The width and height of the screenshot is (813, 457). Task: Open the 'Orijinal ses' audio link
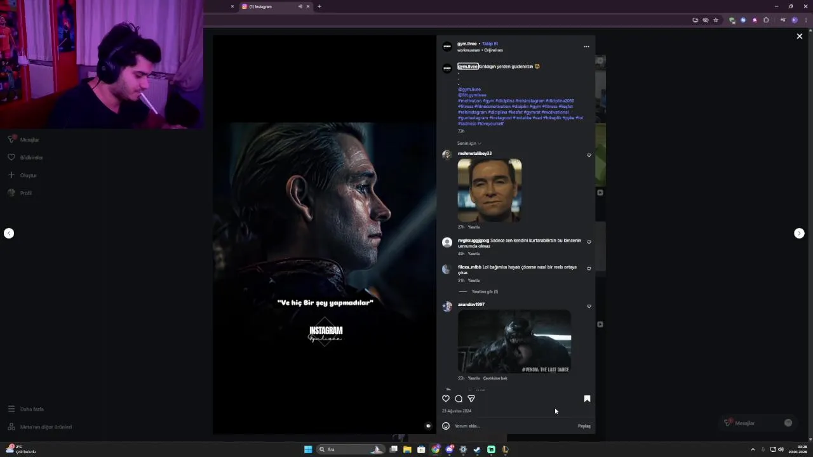pos(494,50)
